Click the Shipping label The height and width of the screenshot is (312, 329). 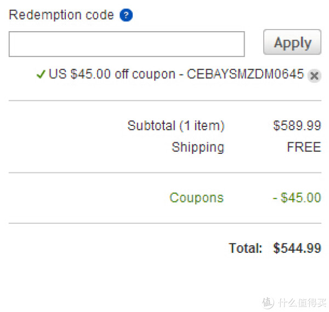pos(198,147)
